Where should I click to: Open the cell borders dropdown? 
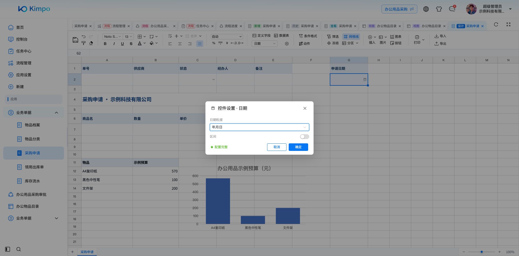(142, 37)
